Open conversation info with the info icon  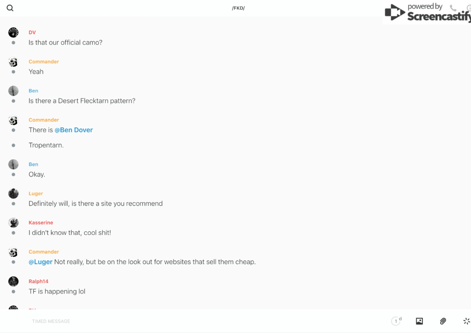click(x=469, y=8)
